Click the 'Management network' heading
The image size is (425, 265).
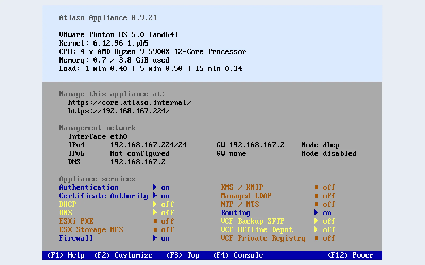click(97, 128)
